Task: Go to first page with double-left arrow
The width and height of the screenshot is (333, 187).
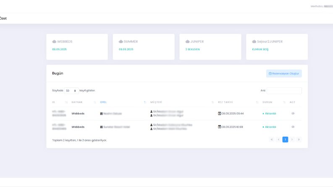Action: (272, 140)
